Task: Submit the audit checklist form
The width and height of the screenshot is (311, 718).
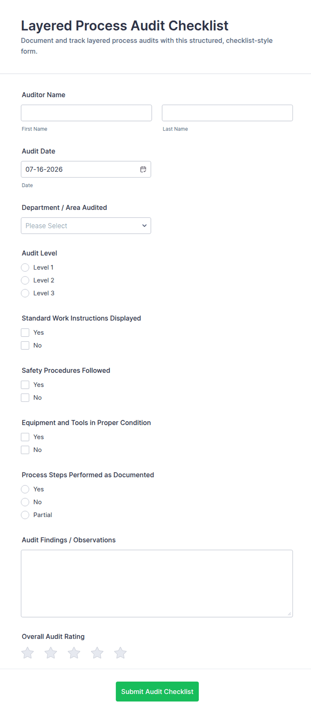Action: tap(157, 692)
